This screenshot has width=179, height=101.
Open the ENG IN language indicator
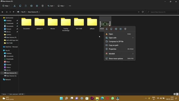[x=154, y=98]
